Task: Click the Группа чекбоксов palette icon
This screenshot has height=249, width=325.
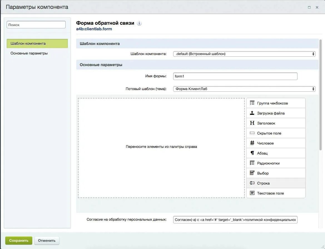Action: click(252, 103)
